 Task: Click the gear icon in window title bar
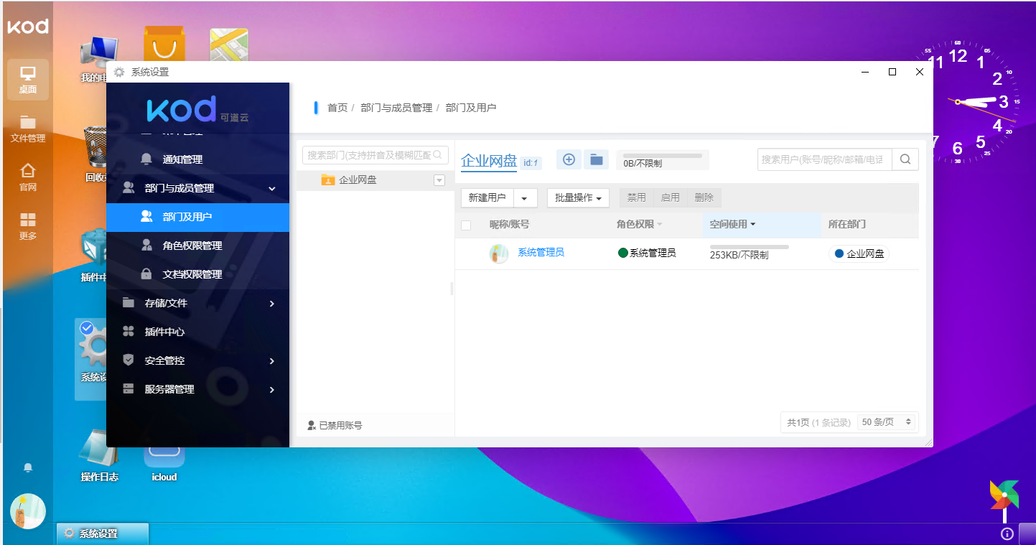point(119,72)
